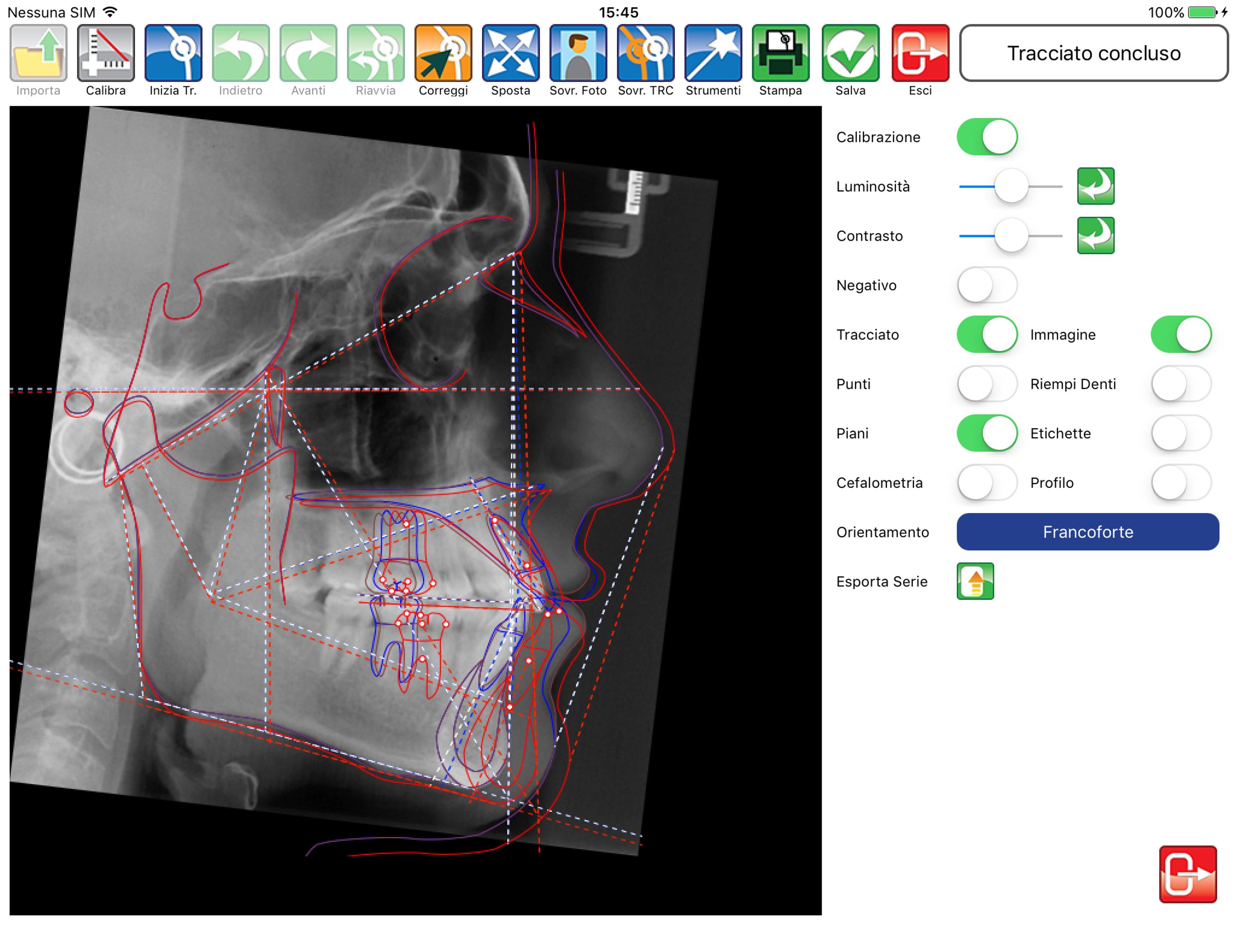Open Sovr. Foto photo overlay

(578, 54)
